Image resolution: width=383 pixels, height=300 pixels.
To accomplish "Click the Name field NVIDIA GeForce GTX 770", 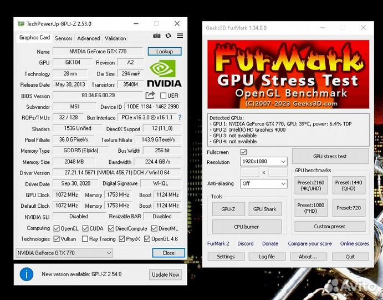I will (98, 52).
